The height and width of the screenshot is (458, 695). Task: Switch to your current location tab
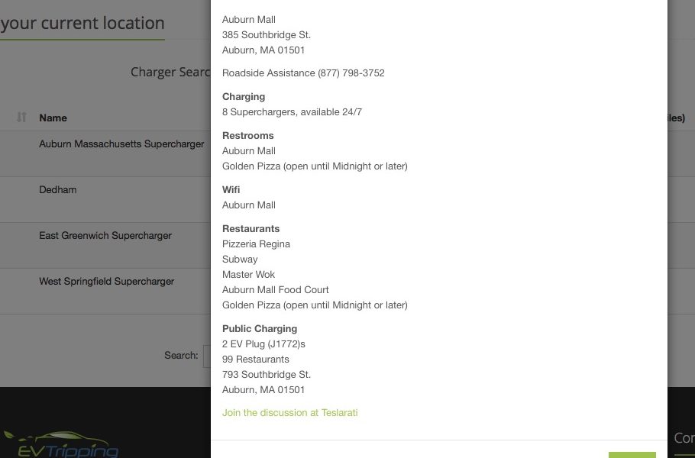(82, 23)
